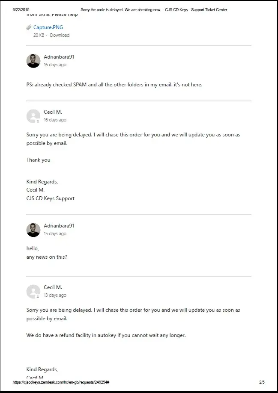Select Adrianbara91 username above 'any news' comment
Viewport: 278px width, 393px height.
tap(59, 226)
